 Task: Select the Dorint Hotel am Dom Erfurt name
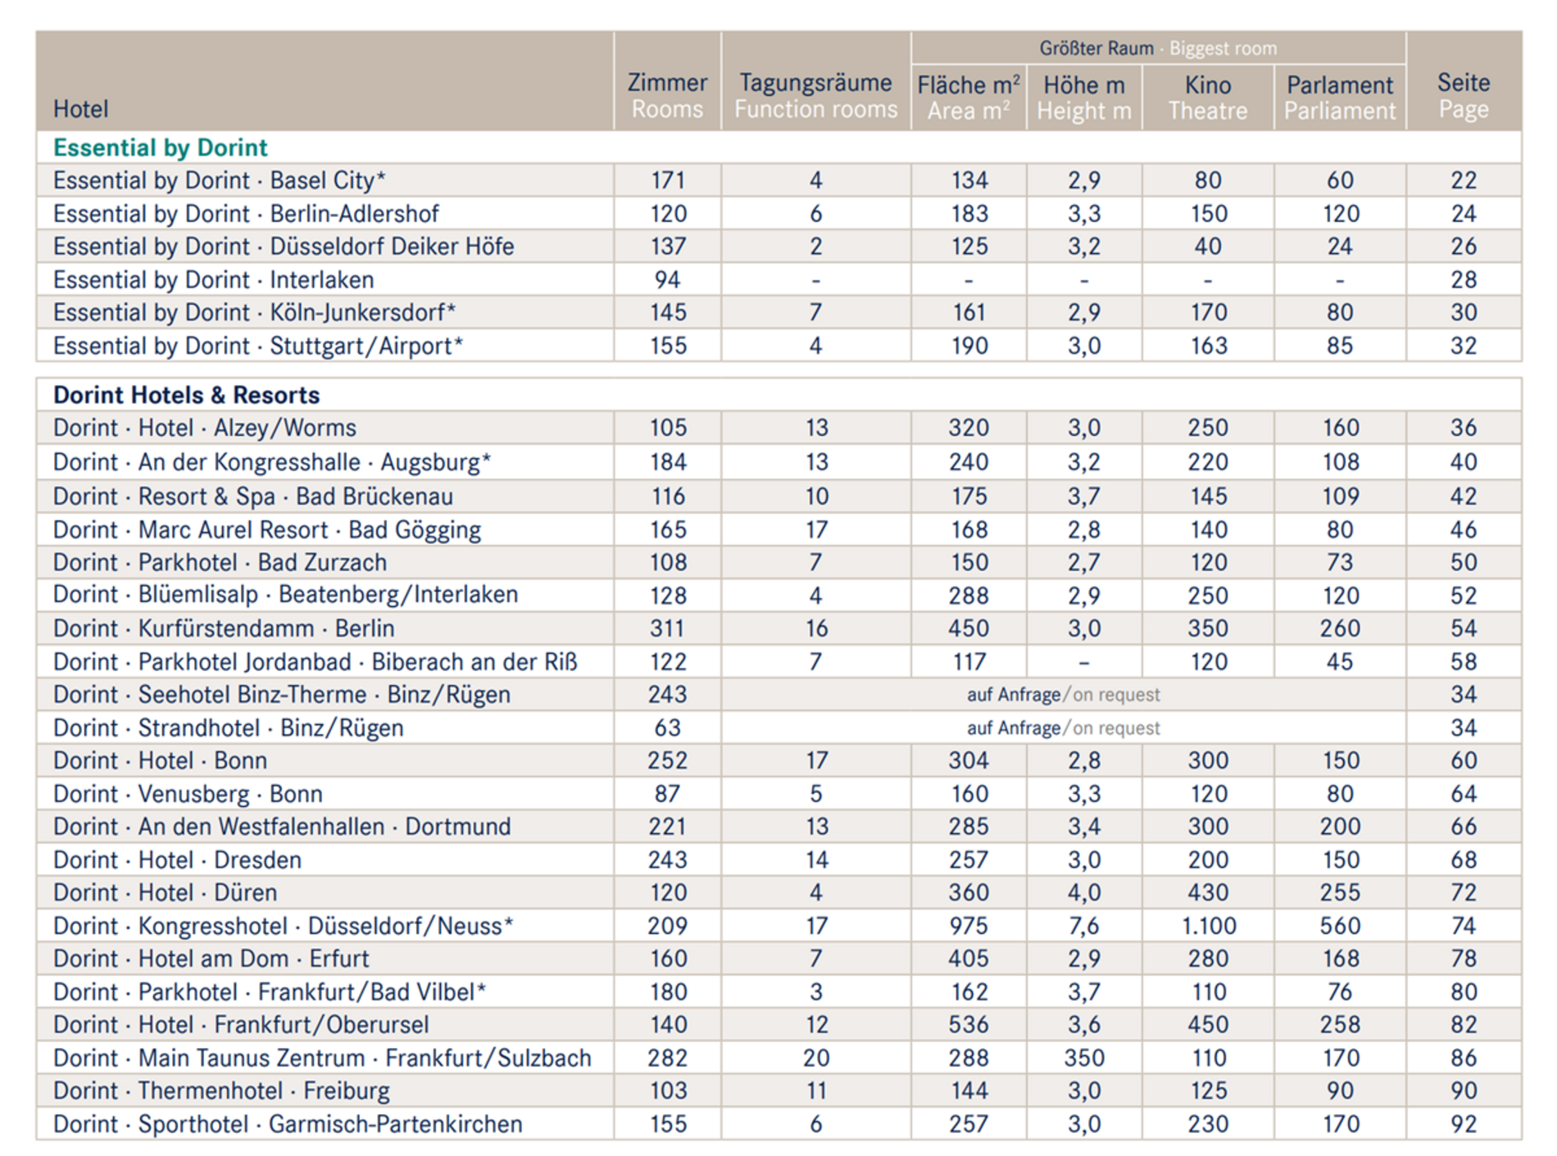click(x=211, y=959)
